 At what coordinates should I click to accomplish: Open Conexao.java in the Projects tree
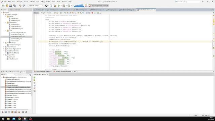pos(15,25)
